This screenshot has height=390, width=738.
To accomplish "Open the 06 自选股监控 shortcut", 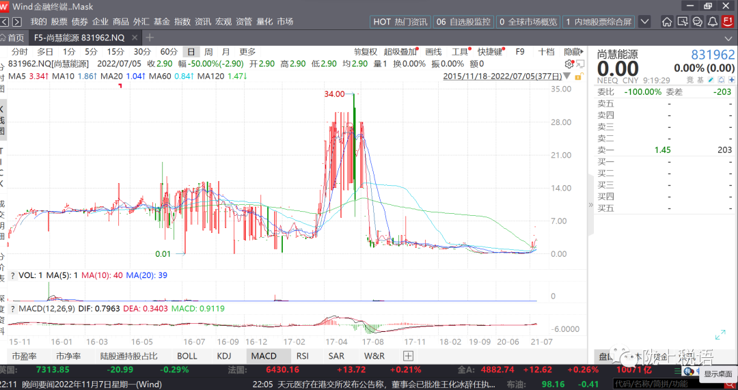I will [x=463, y=22].
